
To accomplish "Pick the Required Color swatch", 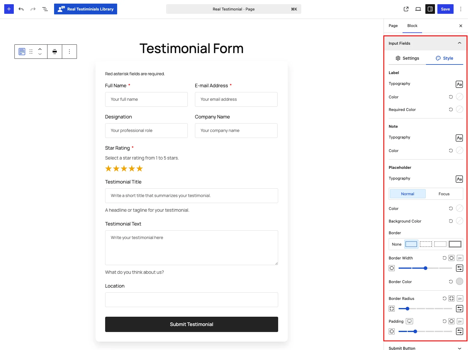I will click(x=460, y=109).
